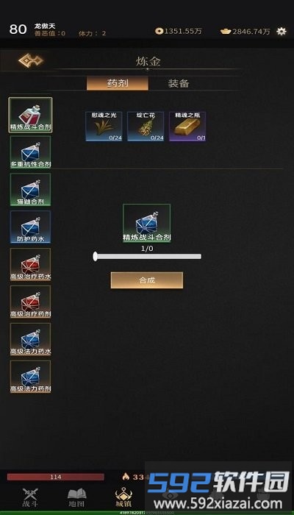Select the 高级法力药水 blue potion

[x=30, y=339]
